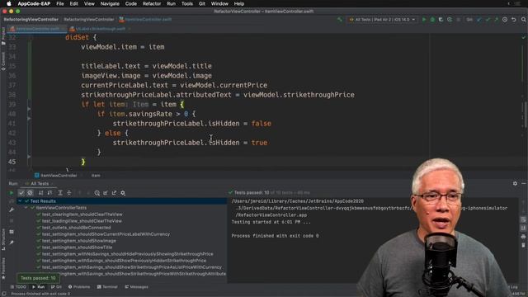Click Expand All in test runner toolbar
Screen dimensions: 528x297
pyautogui.click(x=60, y=193)
